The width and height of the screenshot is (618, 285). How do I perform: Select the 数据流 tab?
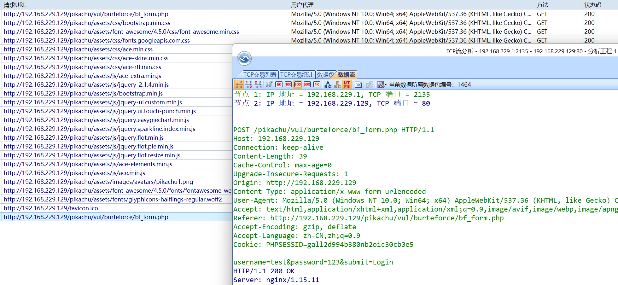346,74
